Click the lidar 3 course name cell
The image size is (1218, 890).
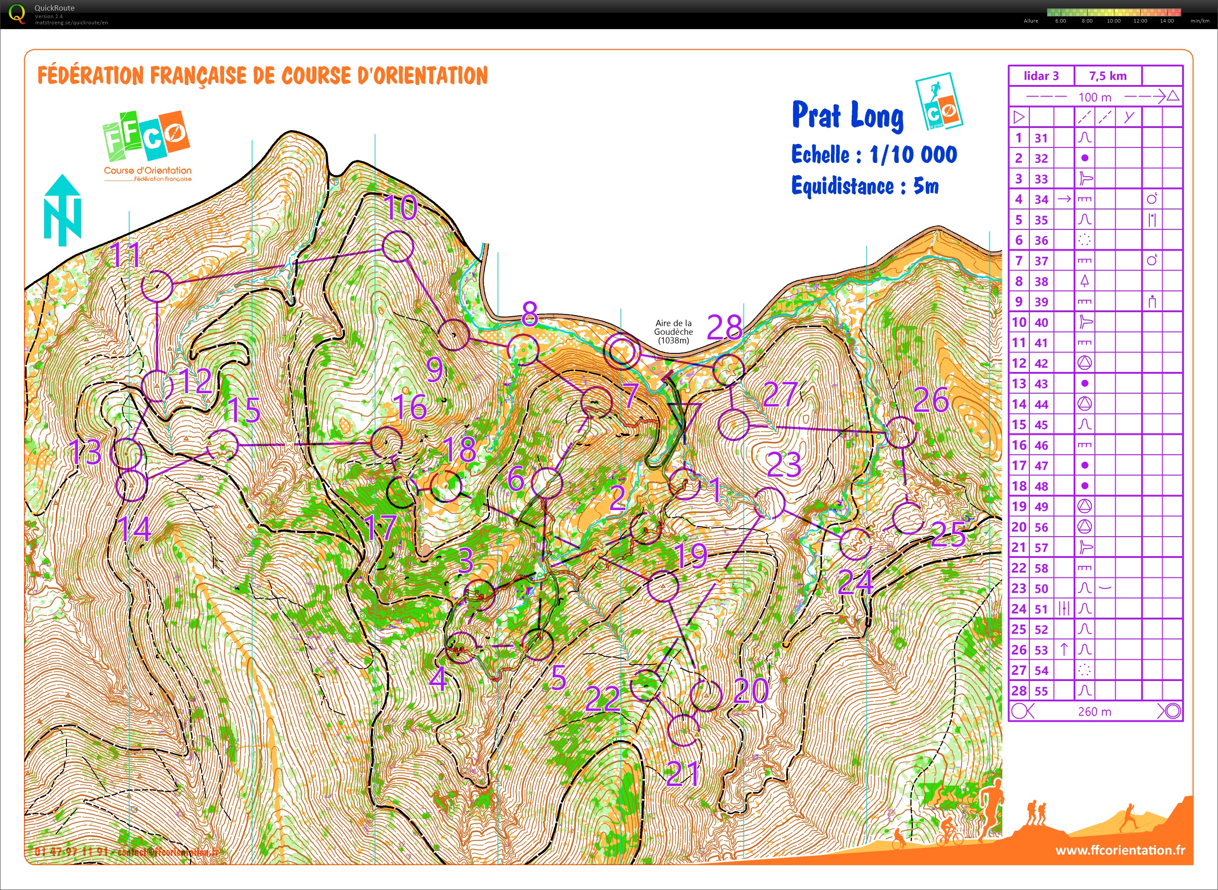(x=1041, y=76)
